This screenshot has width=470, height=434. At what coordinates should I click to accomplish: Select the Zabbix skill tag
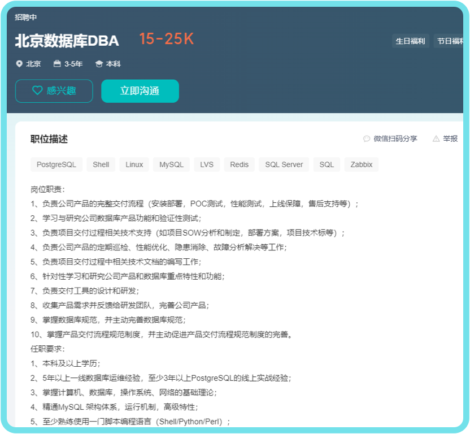(x=362, y=164)
